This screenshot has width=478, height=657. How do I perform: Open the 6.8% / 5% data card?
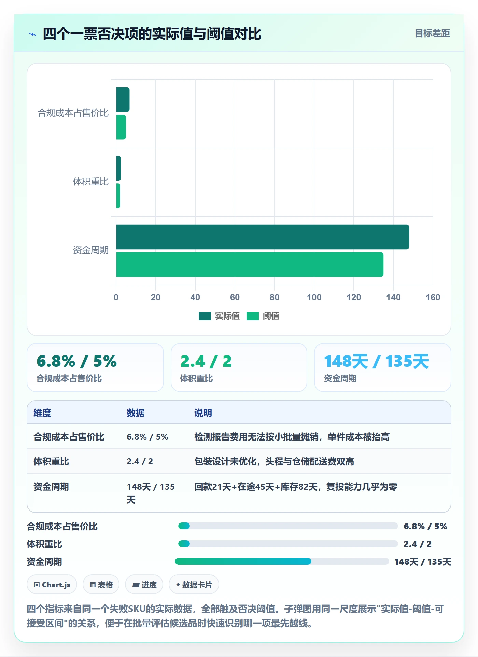(95, 367)
